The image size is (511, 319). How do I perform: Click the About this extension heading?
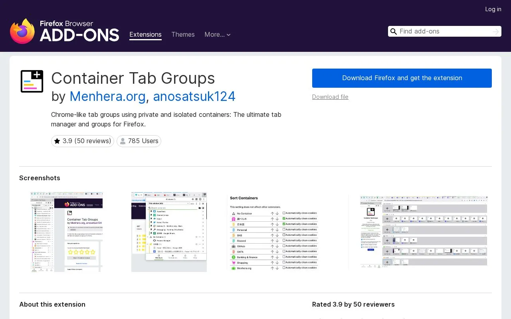point(52,304)
